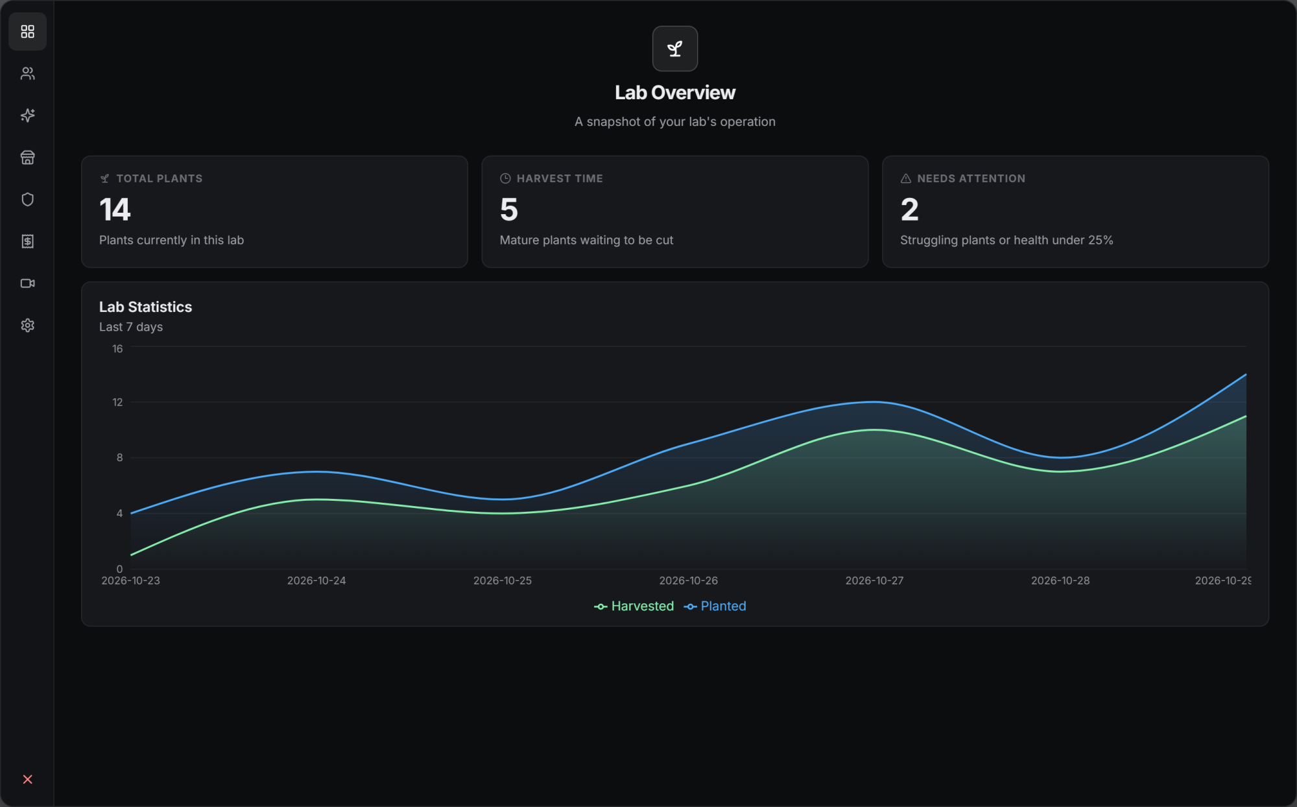
Task: Click the 'Last 7 days' label
Action: click(131, 327)
